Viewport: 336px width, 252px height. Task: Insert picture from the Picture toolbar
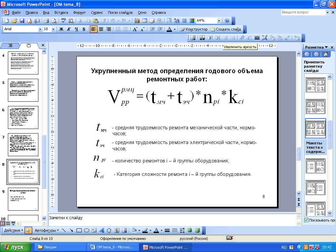click(x=193, y=38)
